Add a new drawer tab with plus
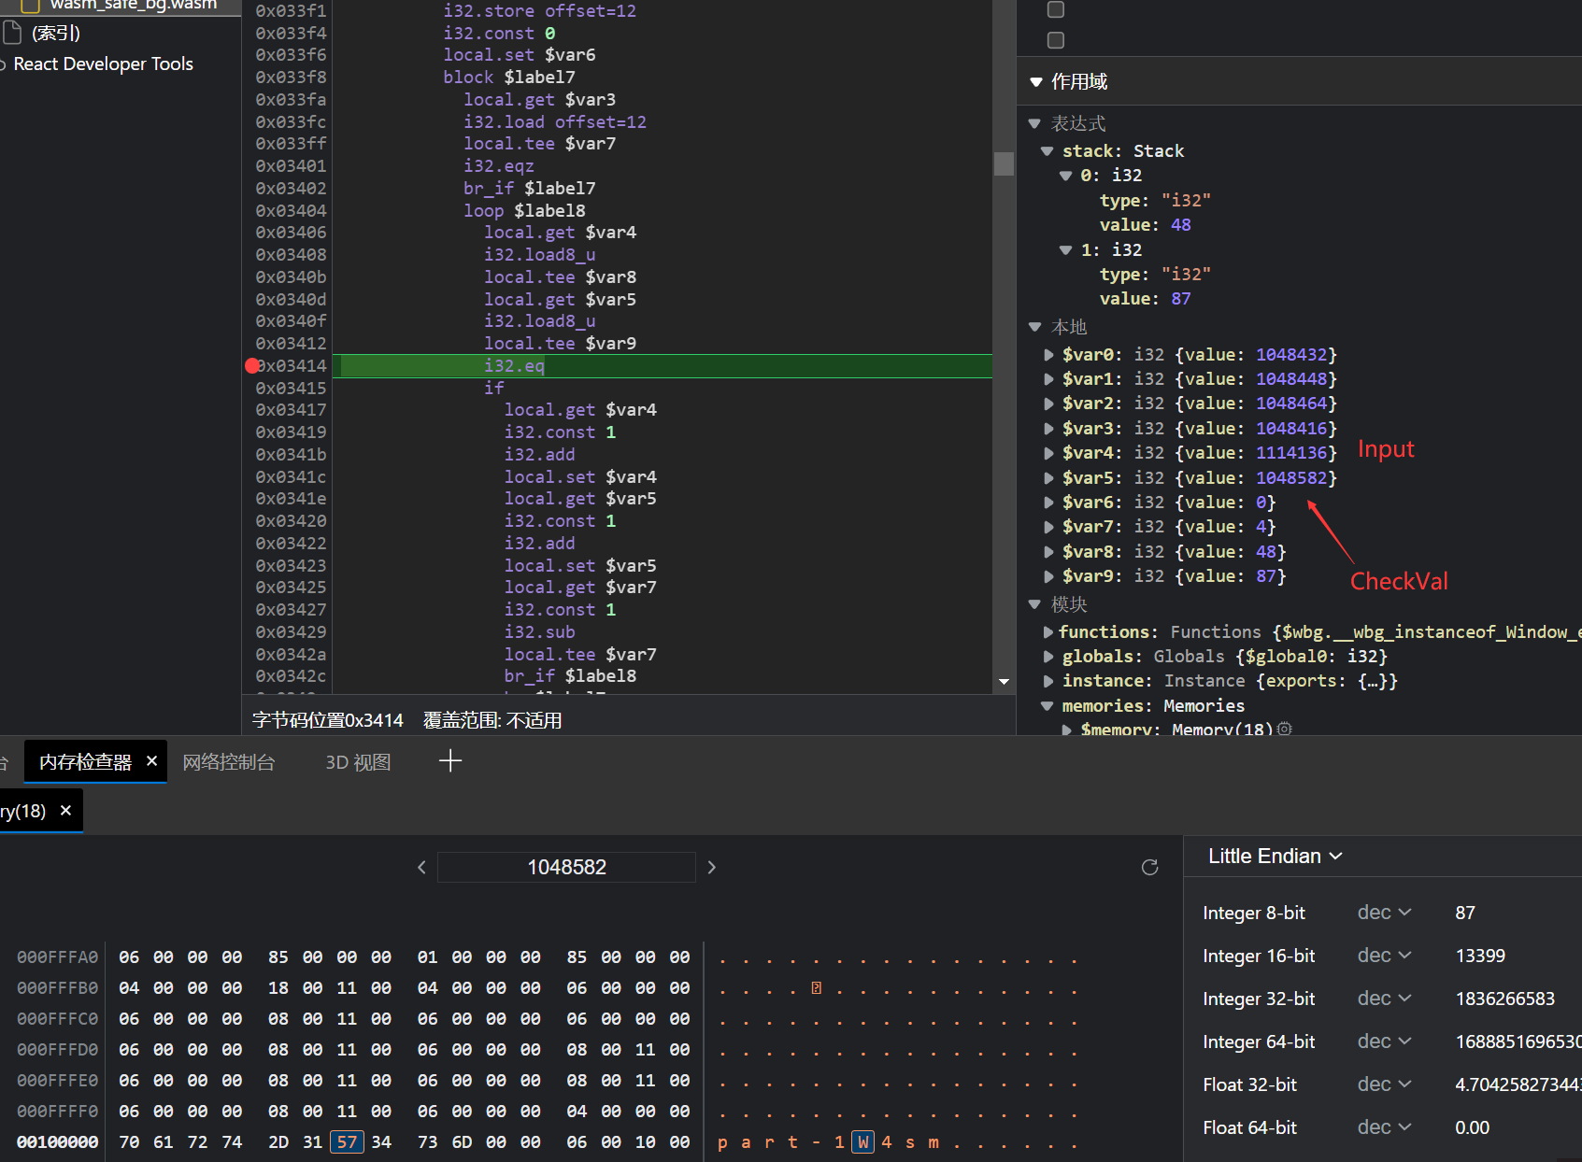The width and height of the screenshot is (1582, 1162). (x=450, y=761)
